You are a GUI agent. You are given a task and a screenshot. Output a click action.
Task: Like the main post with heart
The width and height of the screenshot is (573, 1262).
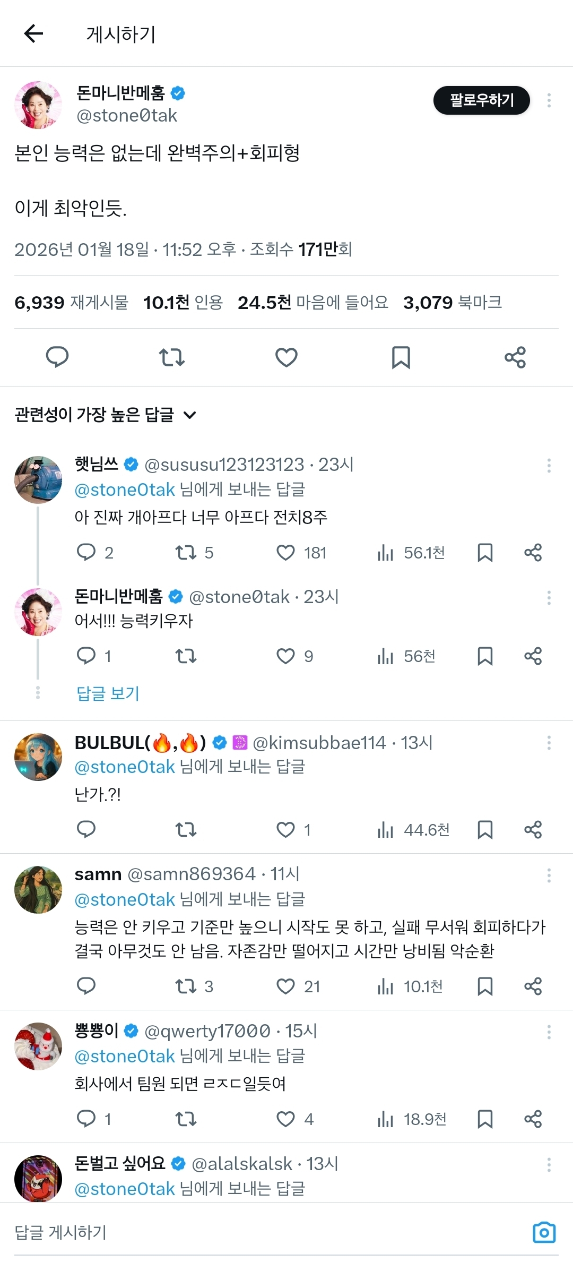(286, 357)
